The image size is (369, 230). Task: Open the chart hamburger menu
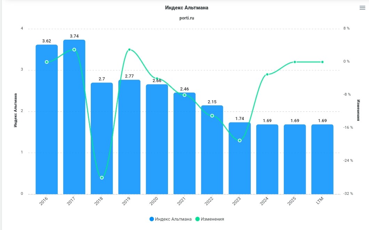pyautogui.click(x=362, y=8)
